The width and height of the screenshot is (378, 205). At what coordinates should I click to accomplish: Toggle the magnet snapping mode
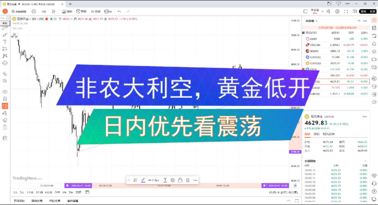click(5, 99)
